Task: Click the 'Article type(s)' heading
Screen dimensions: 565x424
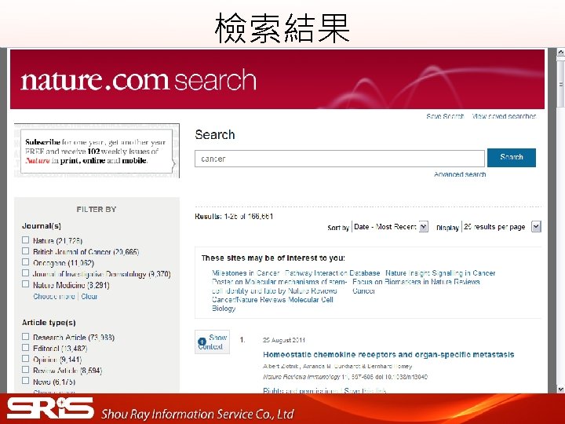Action: tap(49, 323)
